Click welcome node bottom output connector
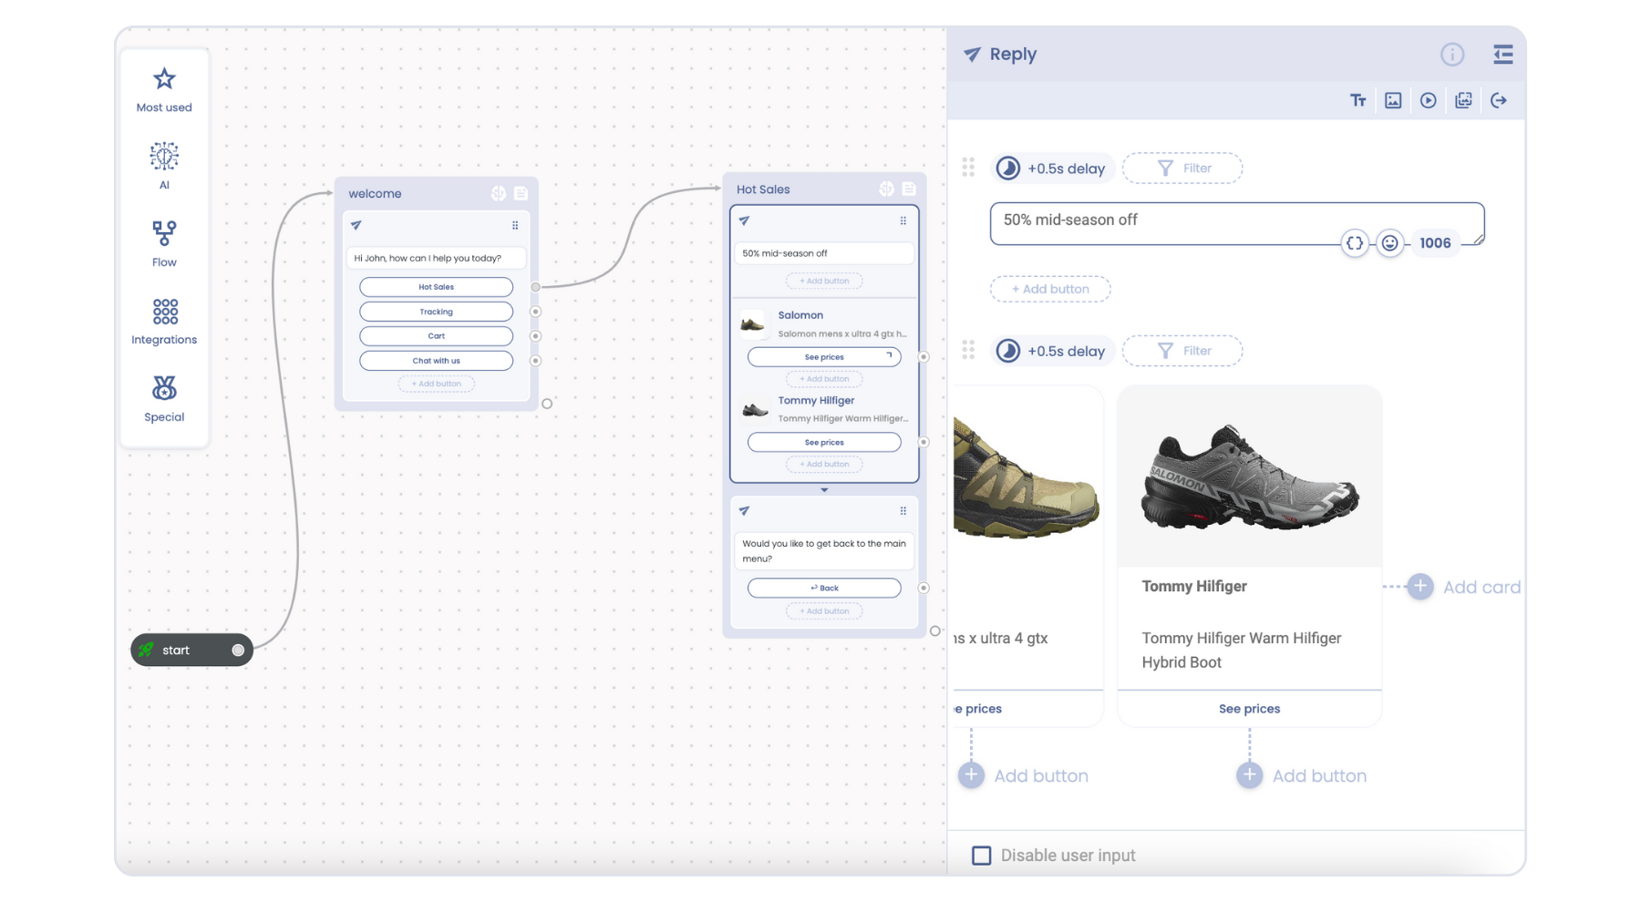 click(547, 404)
